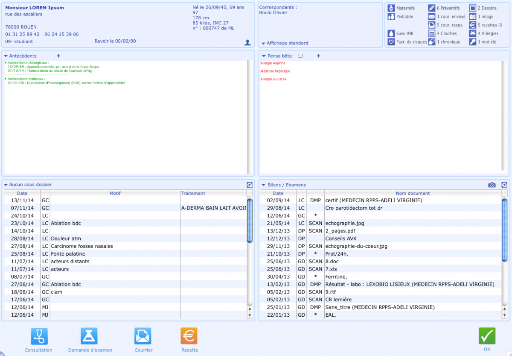Click camera icon in Bilans / Examens header

tap(492, 185)
